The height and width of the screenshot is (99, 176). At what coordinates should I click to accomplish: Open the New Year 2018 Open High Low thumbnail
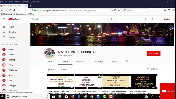(144, 81)
